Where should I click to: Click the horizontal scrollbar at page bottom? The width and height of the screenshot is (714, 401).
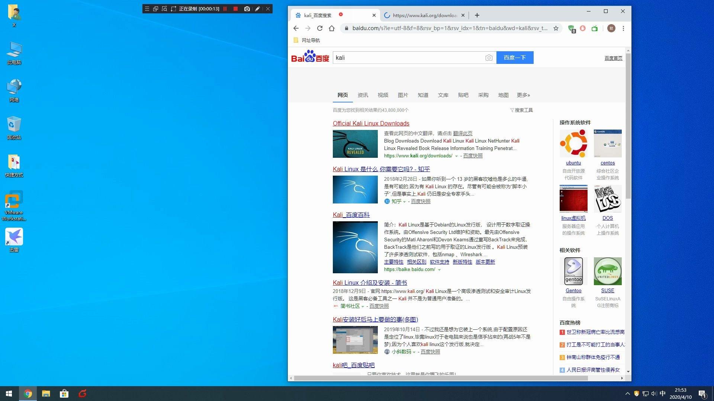pos(441,378)
